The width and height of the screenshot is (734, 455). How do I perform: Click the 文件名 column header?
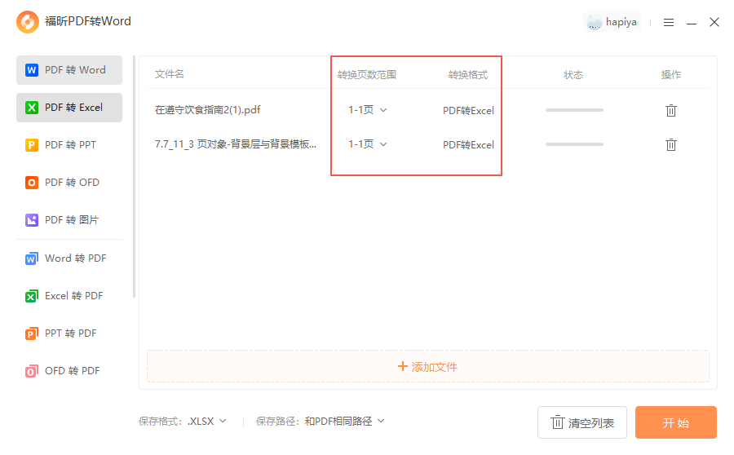[x=170, y=74]
